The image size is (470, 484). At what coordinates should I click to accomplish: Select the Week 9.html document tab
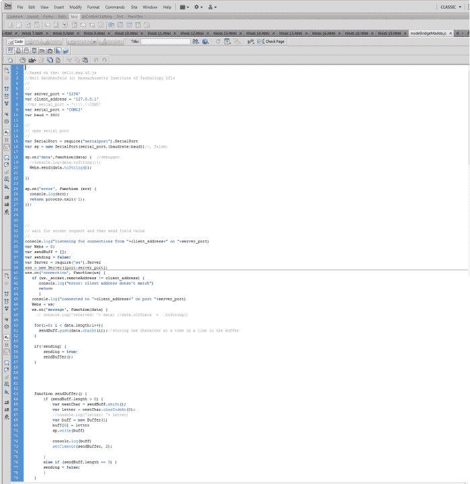click(95, 33)
